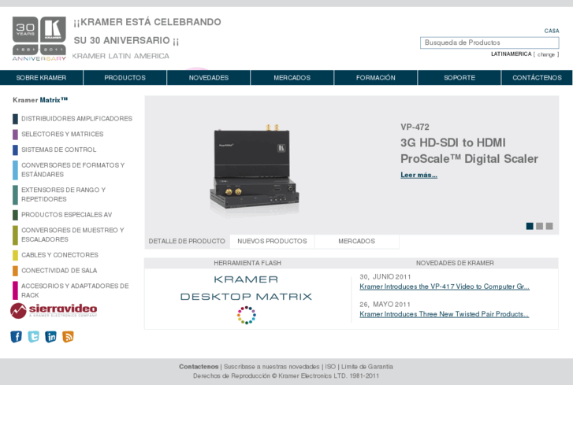Viewport: 573px width, 429px height.
Task: Change the Latinamerica region
Action: tap(546, 54)
